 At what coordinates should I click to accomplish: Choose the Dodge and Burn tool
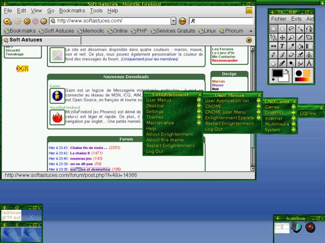click(291, 64)
